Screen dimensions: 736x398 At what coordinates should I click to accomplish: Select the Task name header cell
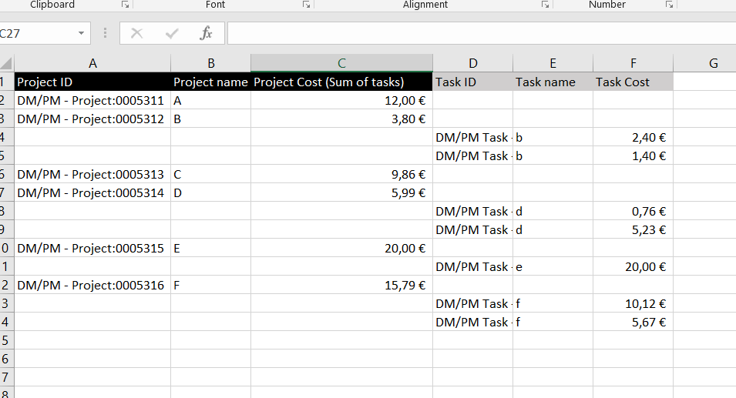click(553, 82)
